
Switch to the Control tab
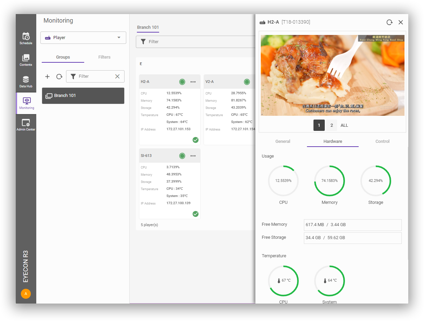382,141
